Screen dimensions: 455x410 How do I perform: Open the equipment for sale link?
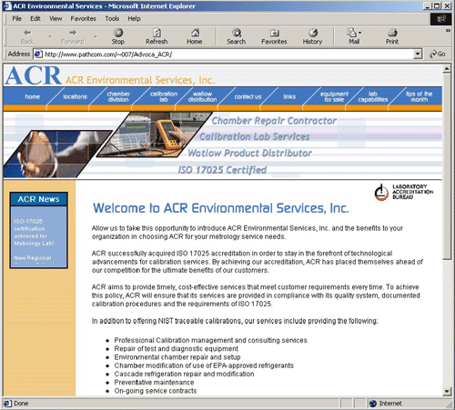[334, 96]
